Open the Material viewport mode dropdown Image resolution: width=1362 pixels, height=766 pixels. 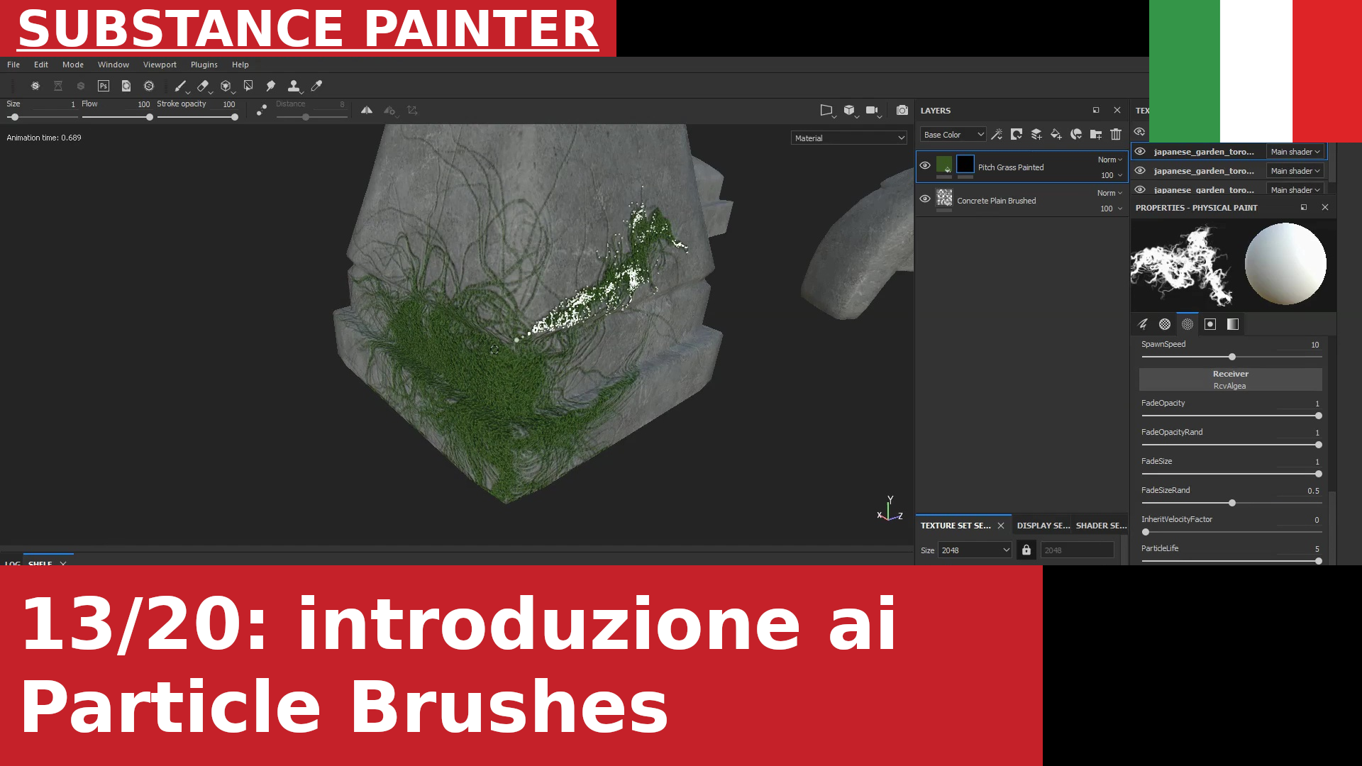[x=849, y=138]
